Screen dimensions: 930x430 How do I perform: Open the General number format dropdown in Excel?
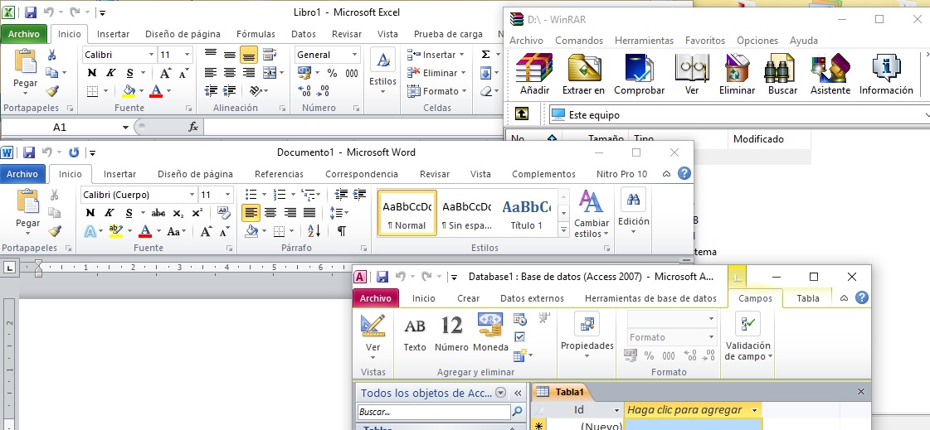pos(355,55)
